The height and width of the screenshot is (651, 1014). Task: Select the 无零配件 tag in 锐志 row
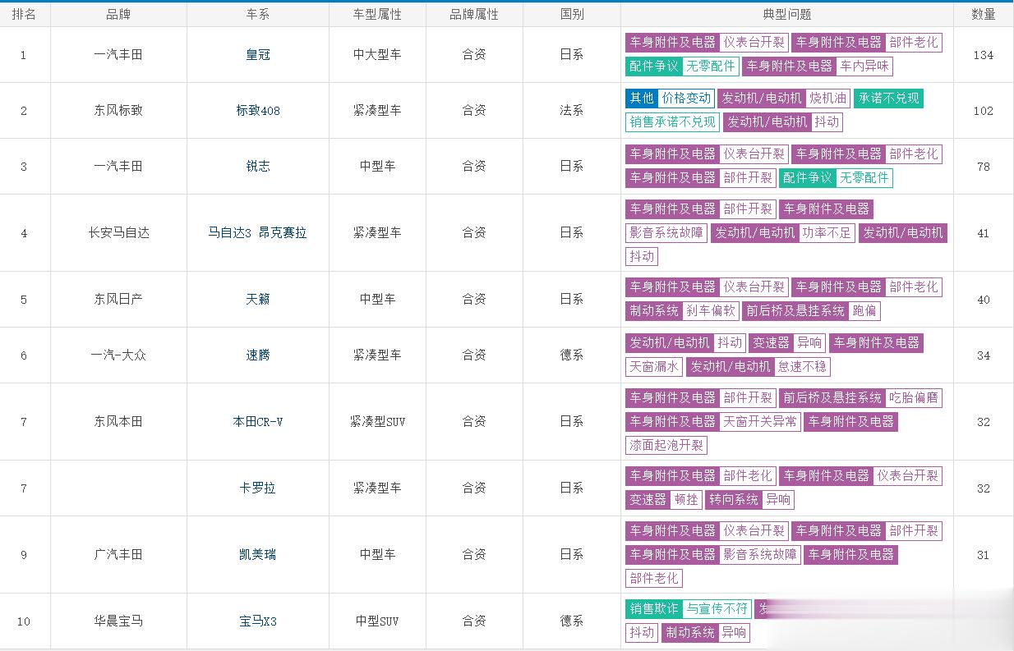(x=864, y=178)
